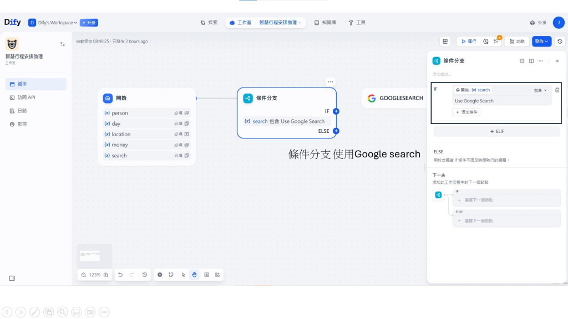Screen dimensions: 568x319
Task: Click the ELSE branch plus handle on the node
Action: click(x=336, y=131)
